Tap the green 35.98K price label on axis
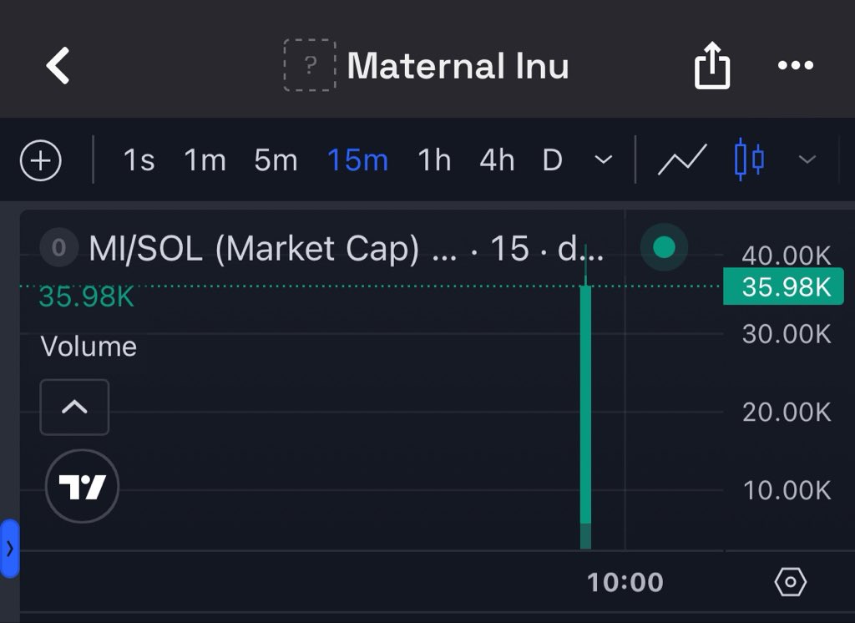Screen dimensions: 855x623 tap(783, 286)
